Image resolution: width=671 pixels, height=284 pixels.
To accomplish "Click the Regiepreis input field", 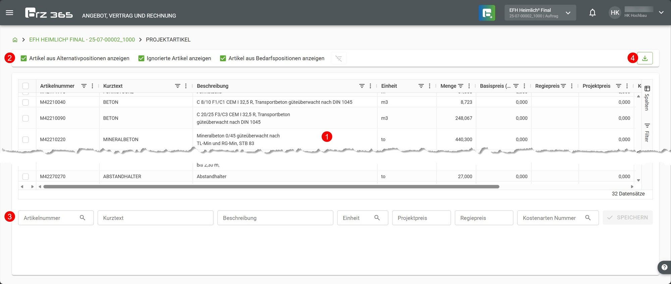I will pyautogui.click(x=484, y=218).
